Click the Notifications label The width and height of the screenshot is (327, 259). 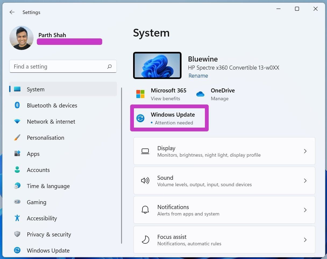click(173, 207)
